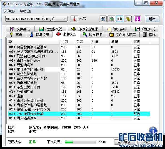Switch to the 附加测试 tab
The image size is (165, 149).
[145, 29]
